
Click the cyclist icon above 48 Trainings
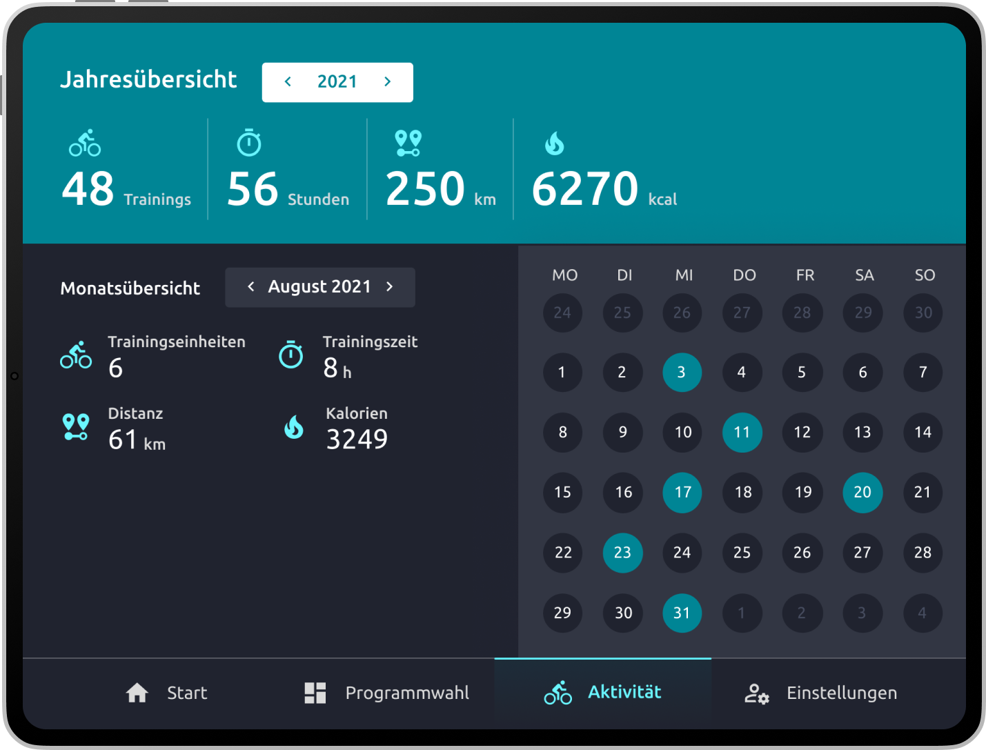point(85,143)
